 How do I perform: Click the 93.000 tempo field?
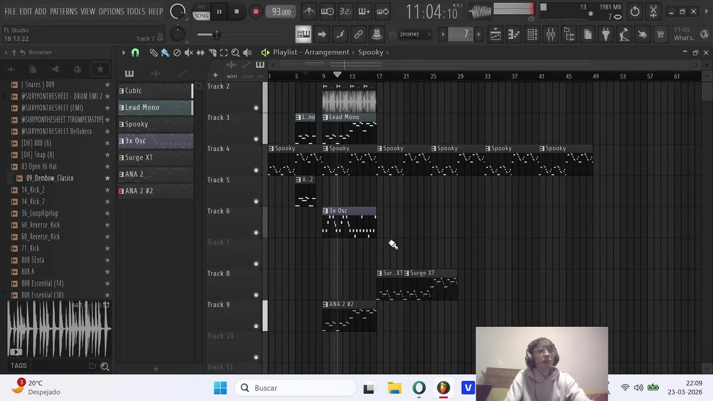tap(281, 12)
